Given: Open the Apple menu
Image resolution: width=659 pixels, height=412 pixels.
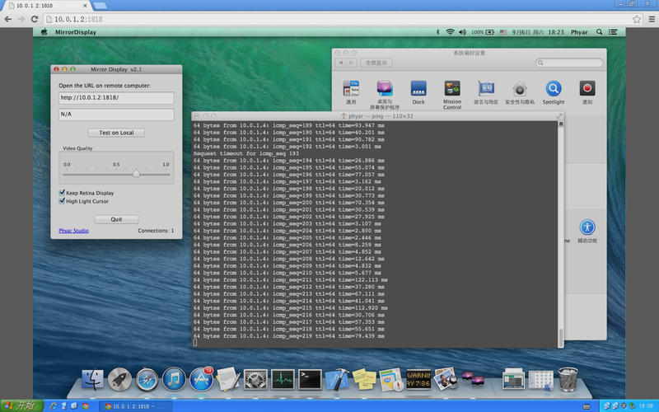Looking at the screenshot, I should tap(44, 32).
